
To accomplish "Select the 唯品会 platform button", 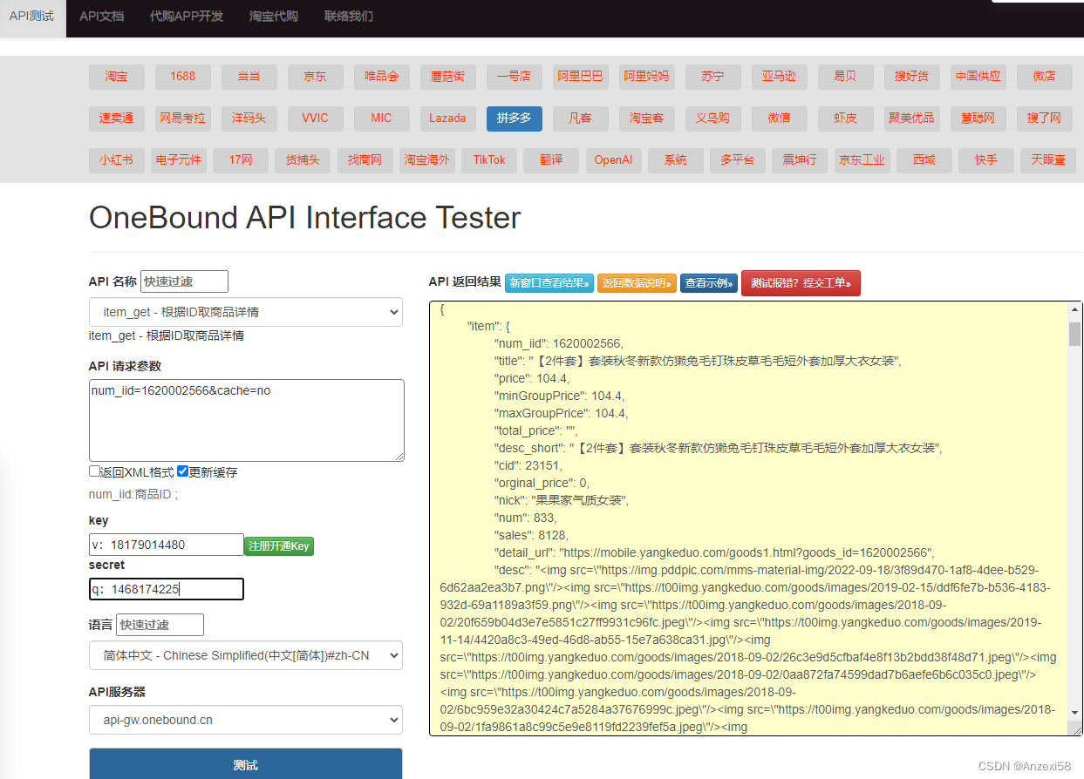I will pyautogui.click(x=382, y=77).
